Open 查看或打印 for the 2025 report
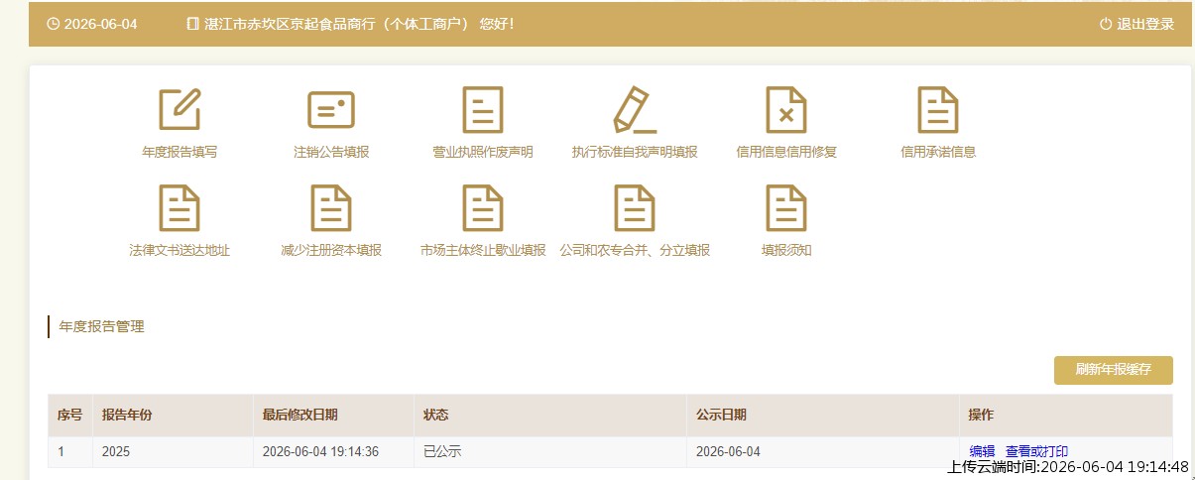Viewport: 1195px width, 480px height. click(x=1036, y=451)
